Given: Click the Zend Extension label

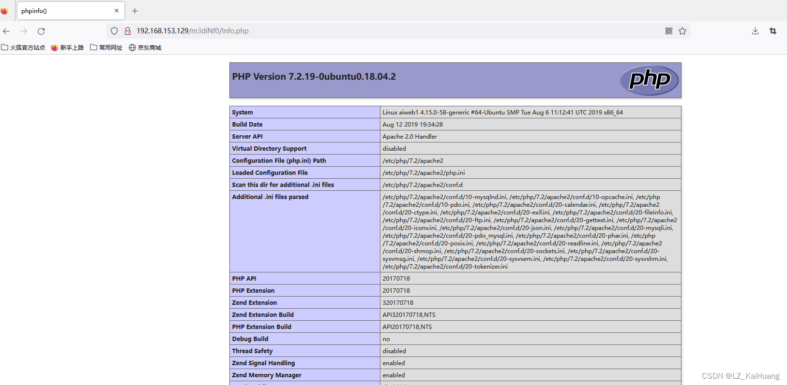Looking at the screenshot, I should 254,303.
